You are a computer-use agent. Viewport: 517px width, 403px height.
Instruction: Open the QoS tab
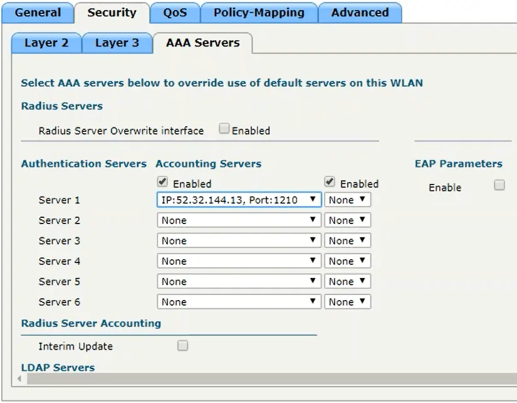click(x=175, y=13)
